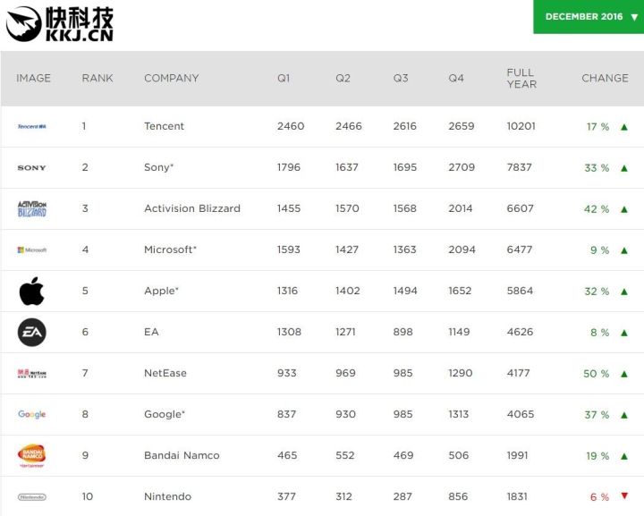Click the Tencent company name

[164, 126]
